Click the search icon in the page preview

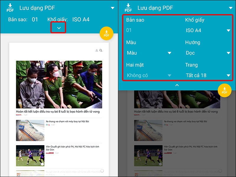coord(101,50)
